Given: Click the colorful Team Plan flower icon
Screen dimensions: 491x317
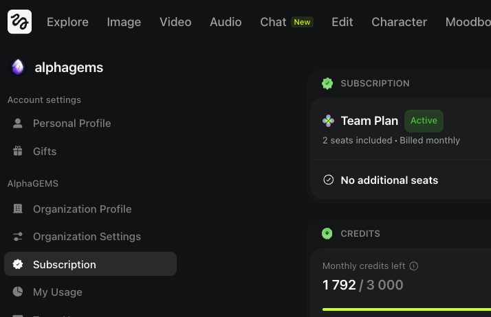Looking at the screenshot, I should pyautogui.click(x=328, y=121).
